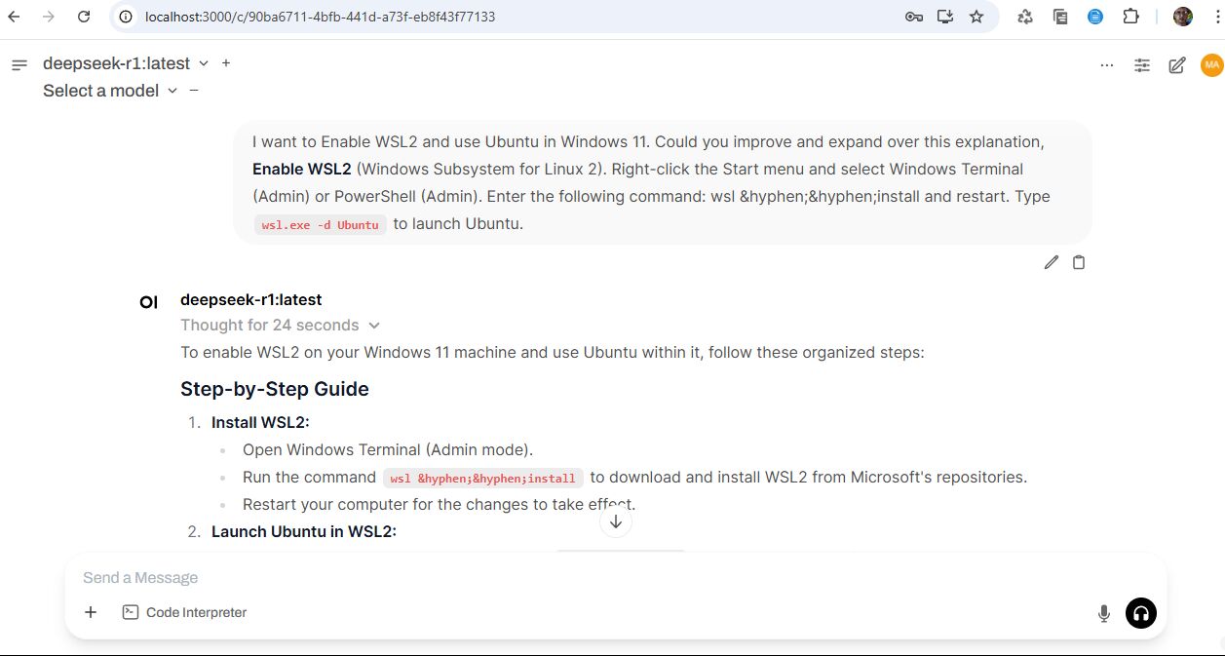
Task: Click scroll to bottom arrow button
Action: point(616,521)
